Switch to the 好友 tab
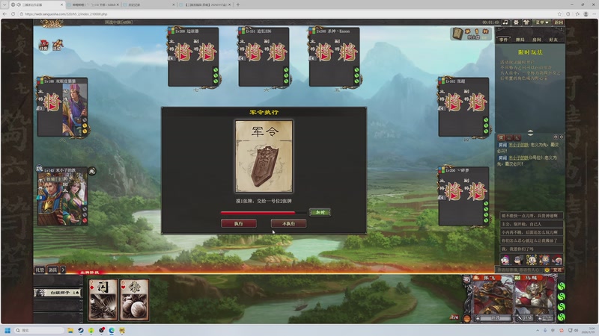The height and width of the screenshot is (336, 599). (x=553, y=40)
